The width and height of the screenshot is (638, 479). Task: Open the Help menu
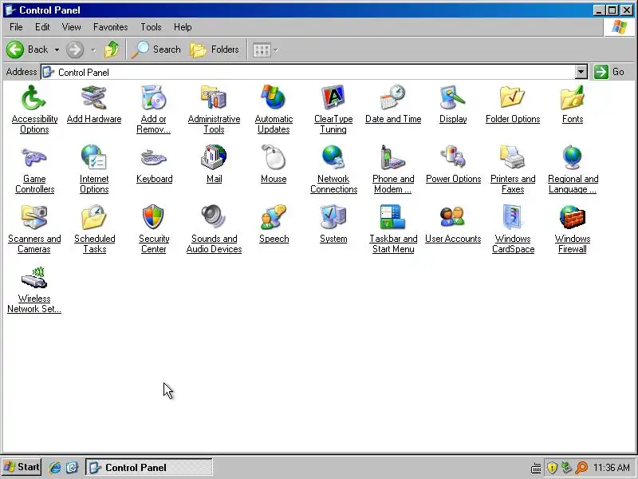point(183,27)
